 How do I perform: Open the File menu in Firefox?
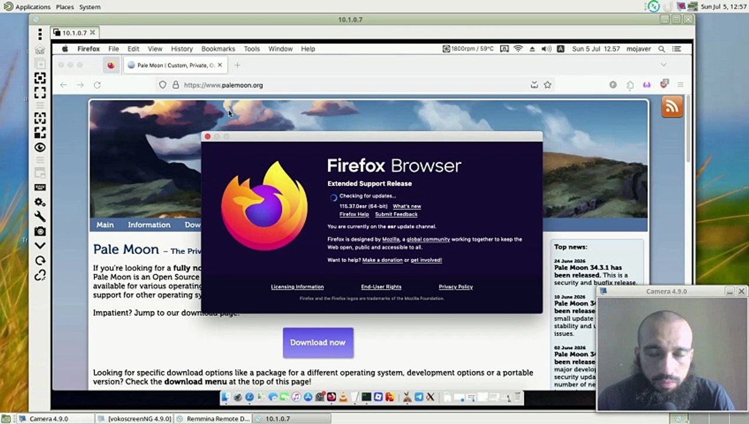(x=114, y=49)
